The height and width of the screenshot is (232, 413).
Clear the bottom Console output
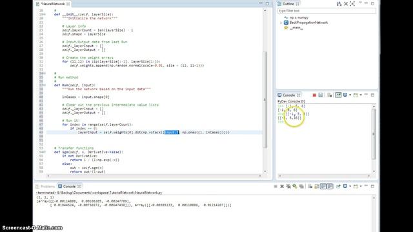coord(310,186)
